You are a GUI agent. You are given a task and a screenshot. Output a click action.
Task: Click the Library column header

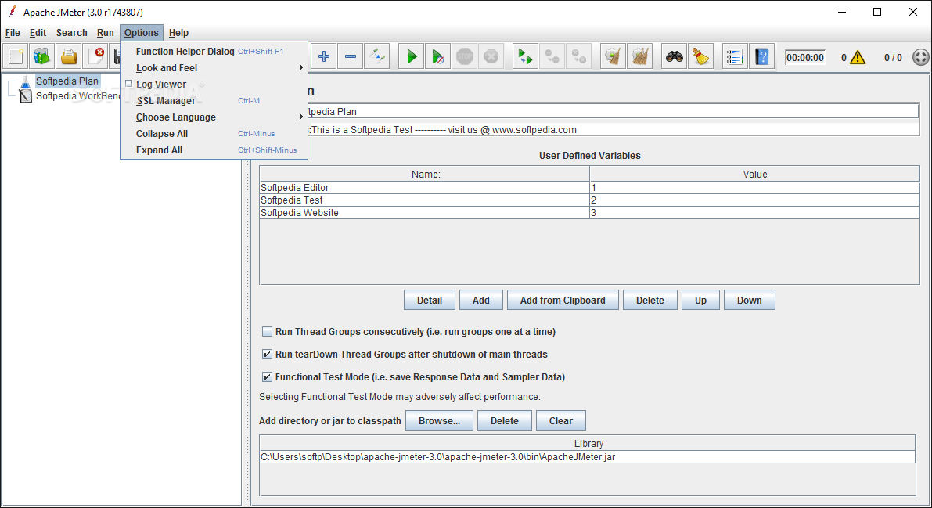[588, 443]
